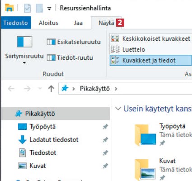This screenshot has width=192, height=181.
Task: Open the Customize Quick Access Toolbar dropdown arrow
Action: coord(49,9)
